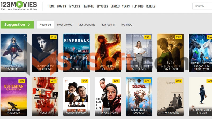Expand the YEARS menu
The image size is (212, 119).
126,6
